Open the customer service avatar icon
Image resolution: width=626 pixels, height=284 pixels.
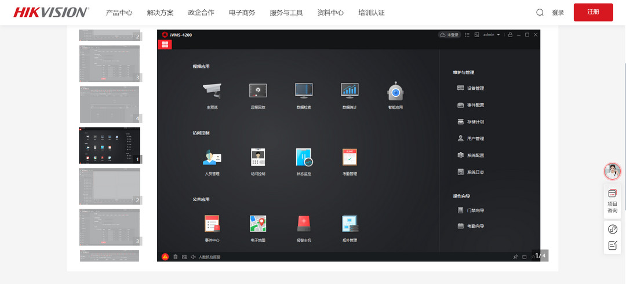click(x=613, y=171)
